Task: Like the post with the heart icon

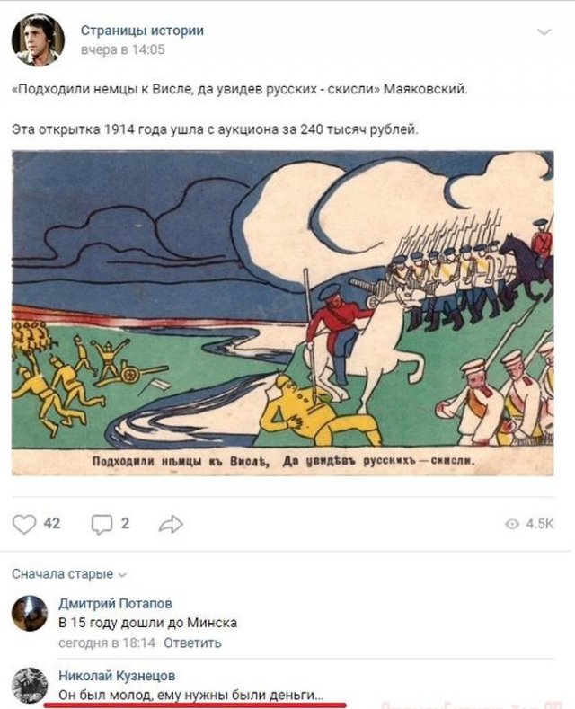Action: click(x=24, y=524)
